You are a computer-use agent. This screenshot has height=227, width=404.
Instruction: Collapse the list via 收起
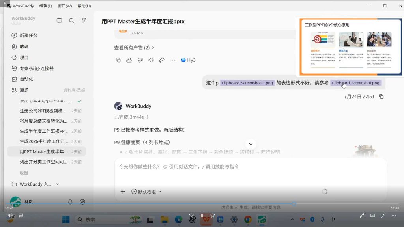24,173
